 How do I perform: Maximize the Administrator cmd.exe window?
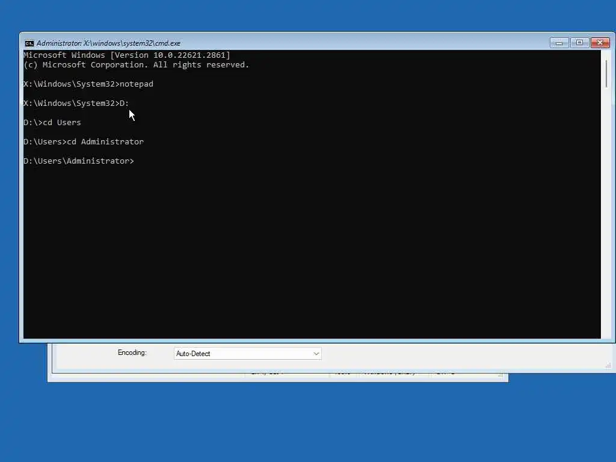[579, 43]
